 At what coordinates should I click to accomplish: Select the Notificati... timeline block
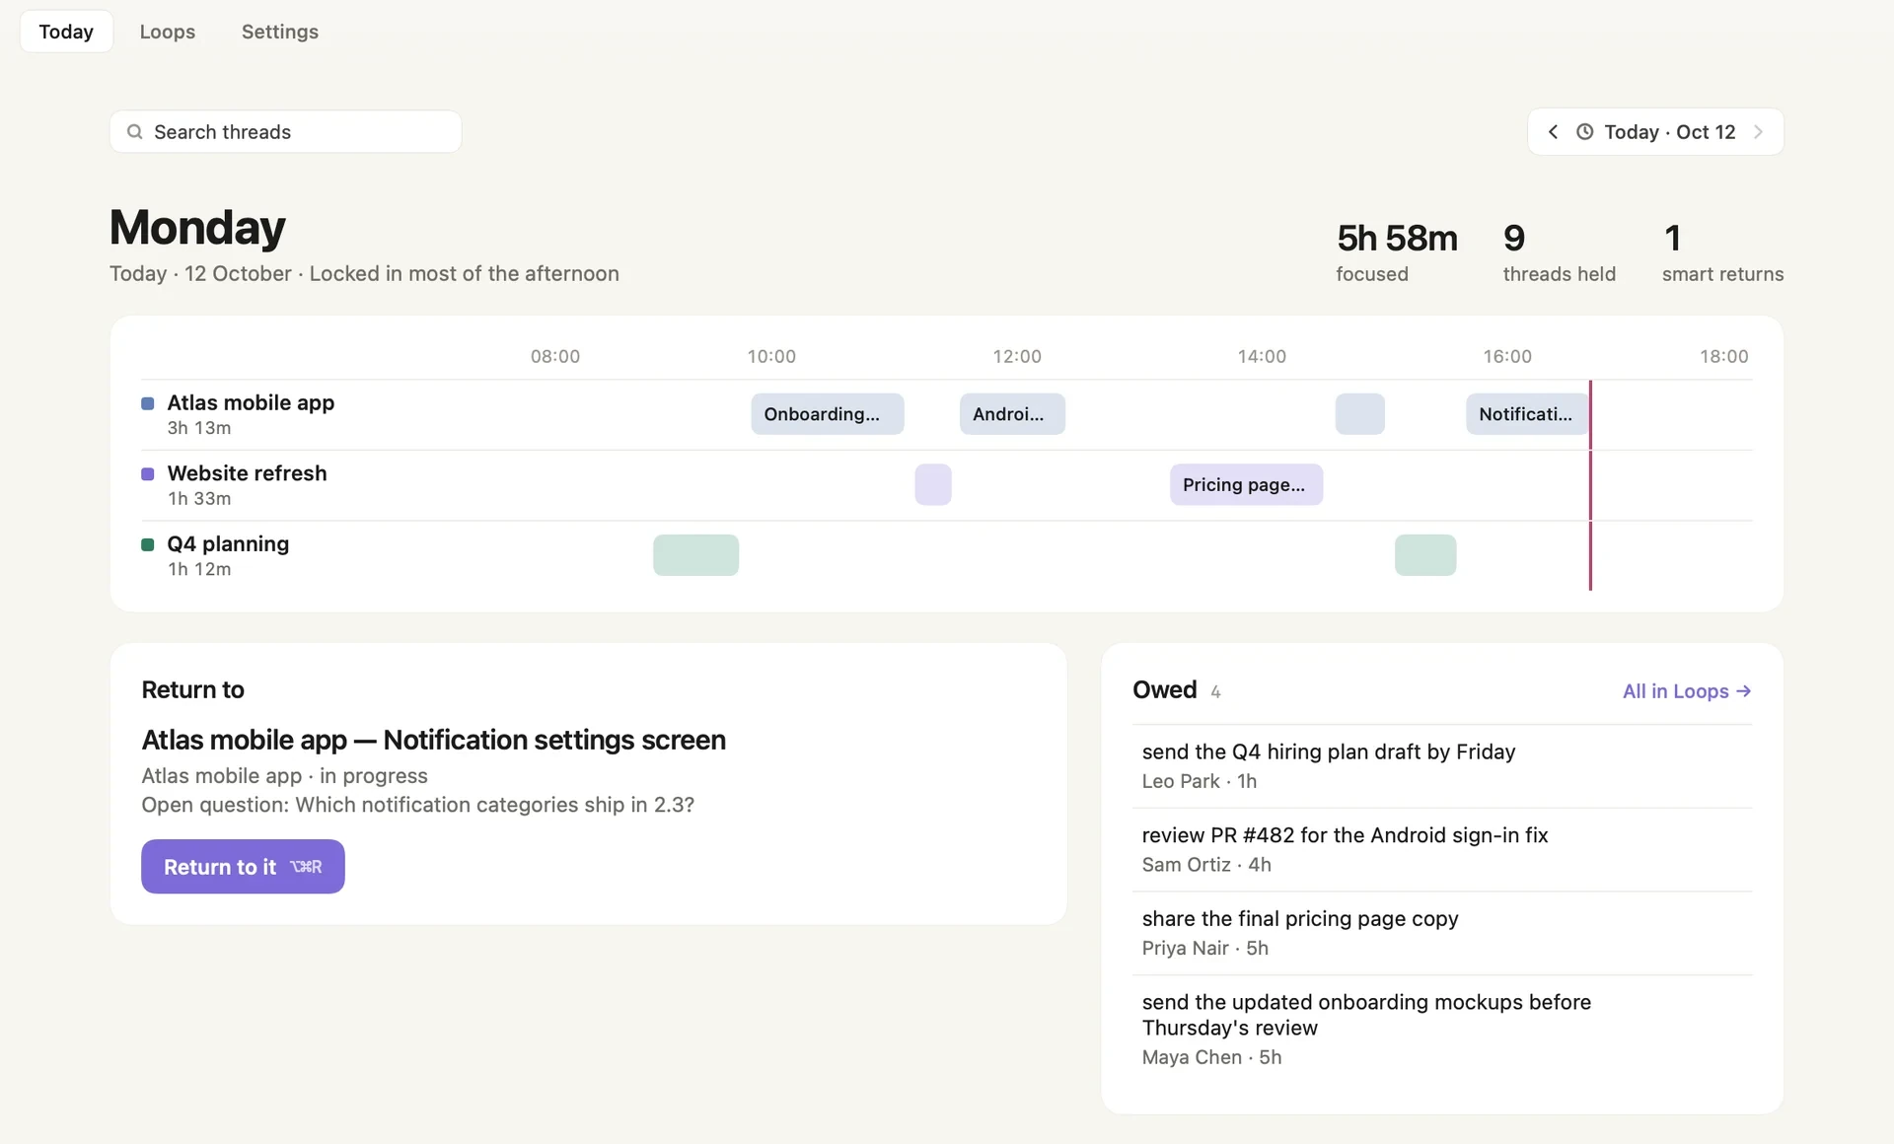(1527, 414)
